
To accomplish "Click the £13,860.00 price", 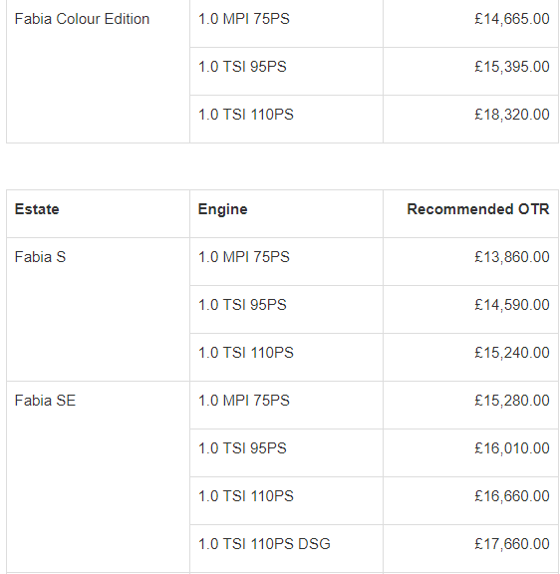I will pyautogui.click(x=512, y=257).
